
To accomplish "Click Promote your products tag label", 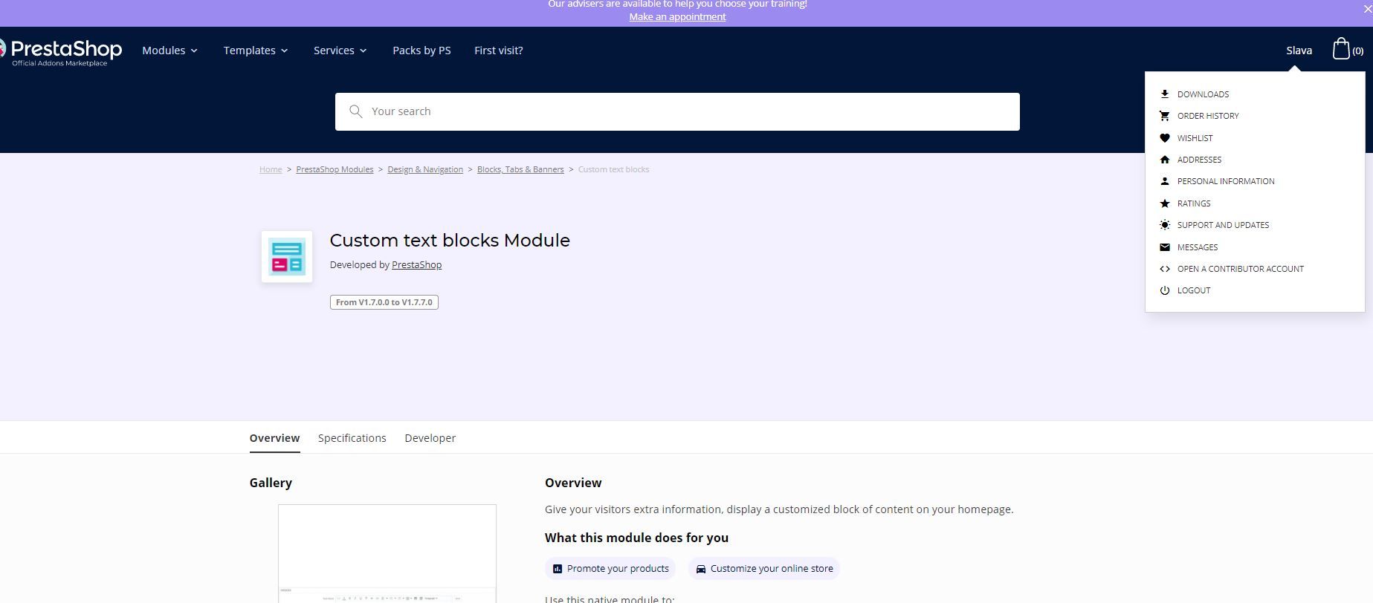I will click(x=618, y=569).
